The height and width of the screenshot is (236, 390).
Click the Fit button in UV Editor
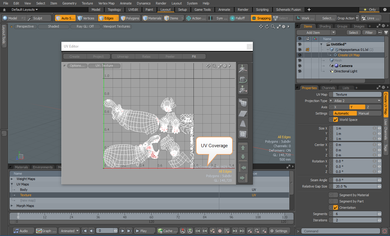[x=194, y=57]
